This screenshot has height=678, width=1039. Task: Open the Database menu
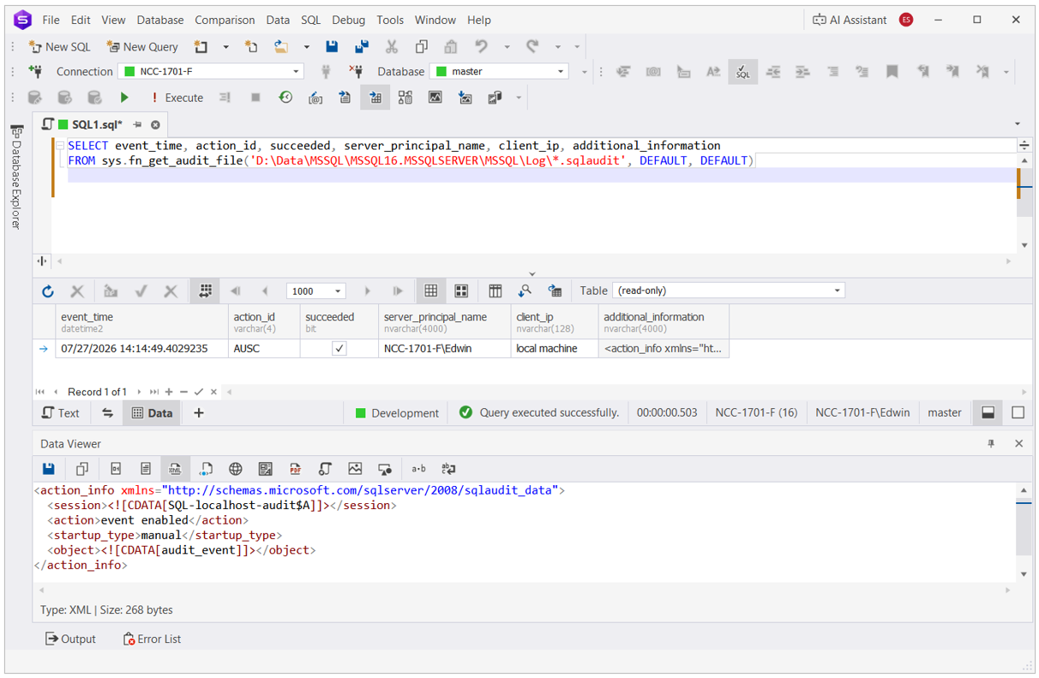(160, 20)
